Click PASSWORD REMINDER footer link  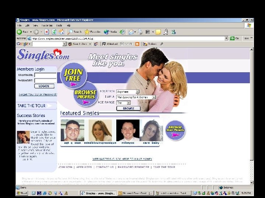point(133,167)
